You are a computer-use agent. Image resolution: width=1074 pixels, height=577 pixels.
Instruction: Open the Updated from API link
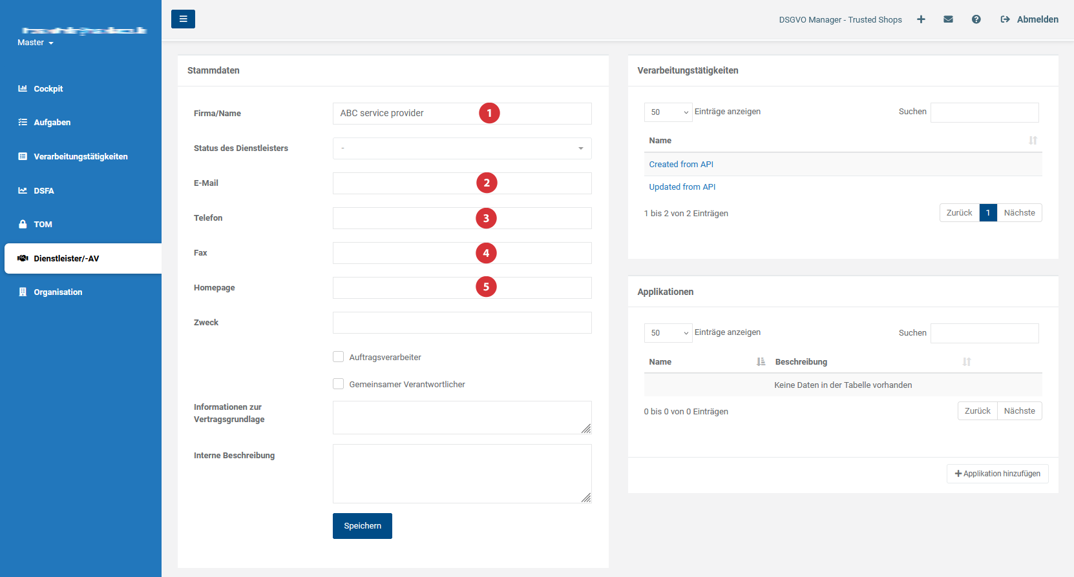coord(682,187)
